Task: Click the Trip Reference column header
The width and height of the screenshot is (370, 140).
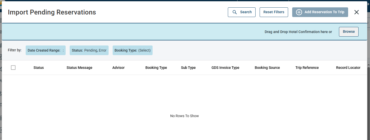Action: [307, 68]
